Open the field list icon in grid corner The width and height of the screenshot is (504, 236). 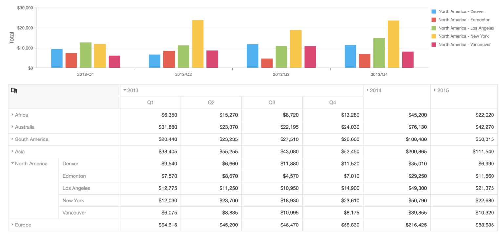(x=14, y=91)
